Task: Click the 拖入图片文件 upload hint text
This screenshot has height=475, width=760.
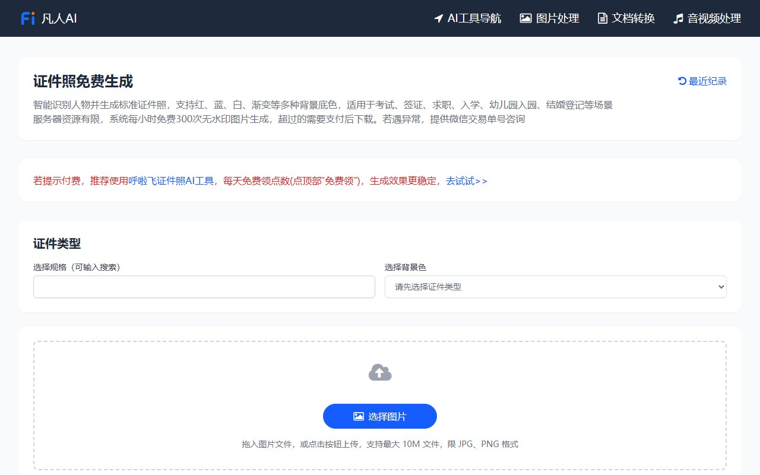Action: click(x=380, y=444)
